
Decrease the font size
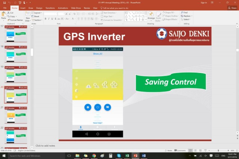coord(70,14)
